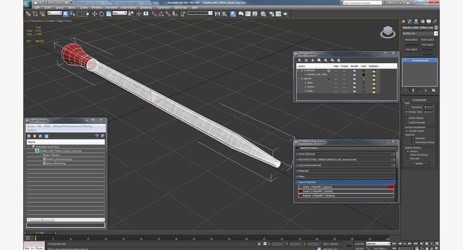Click the object color swatch beside name

(x=436, y=27)
